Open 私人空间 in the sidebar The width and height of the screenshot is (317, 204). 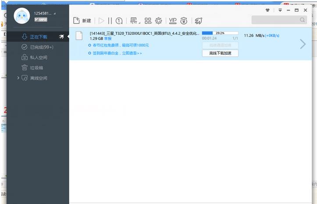[38, 57]
